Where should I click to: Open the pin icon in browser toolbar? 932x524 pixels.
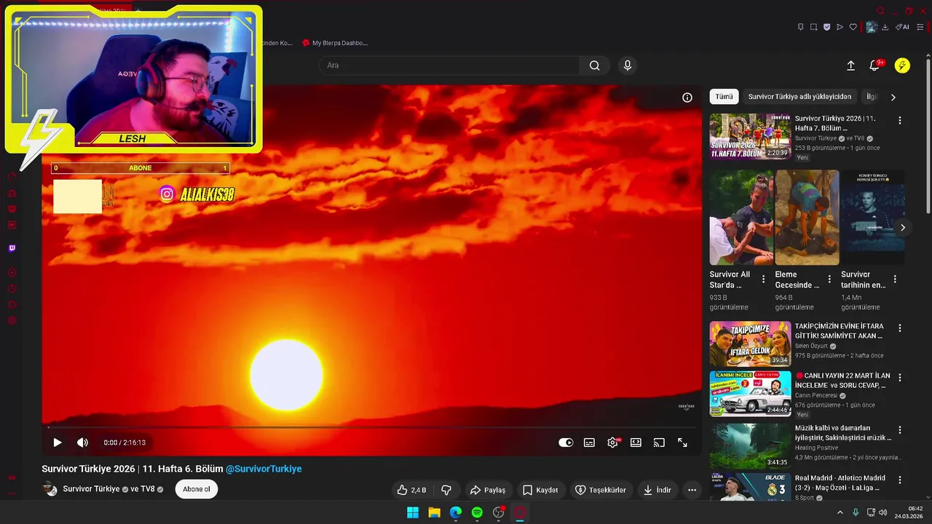click(x=800, y=27)
